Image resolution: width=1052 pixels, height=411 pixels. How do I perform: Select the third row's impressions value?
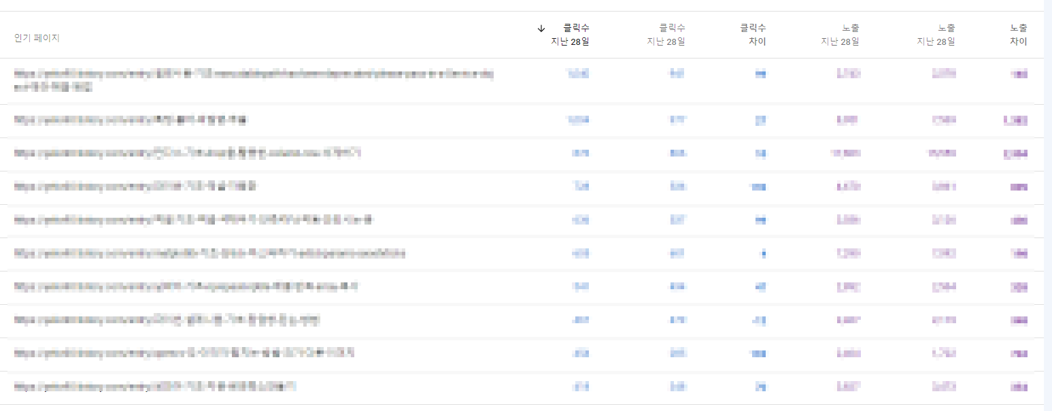click(844, 153)
